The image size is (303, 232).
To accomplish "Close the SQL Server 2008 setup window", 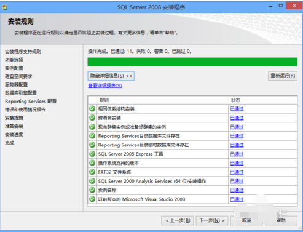I will [294, 6].
